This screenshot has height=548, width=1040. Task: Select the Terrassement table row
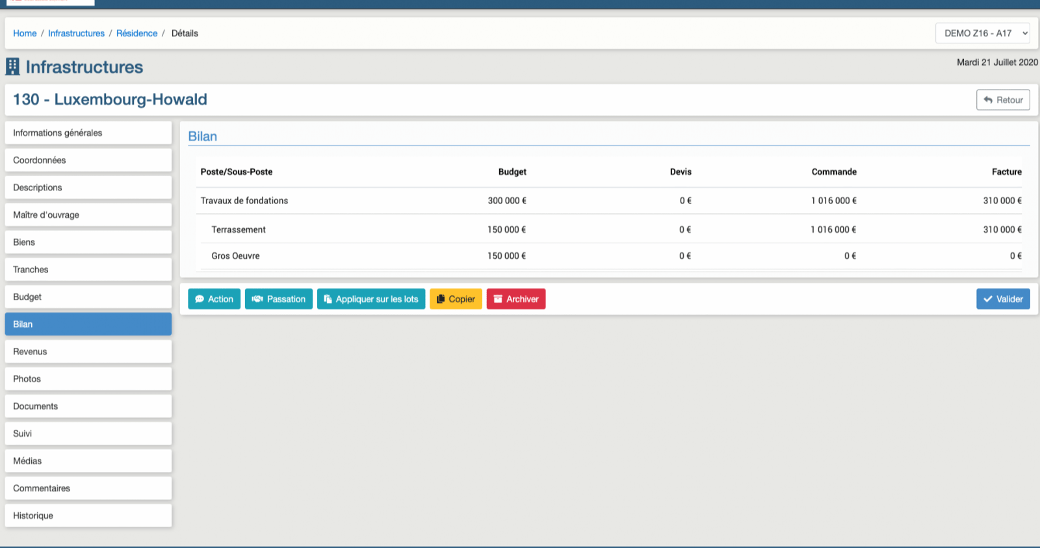239,229
